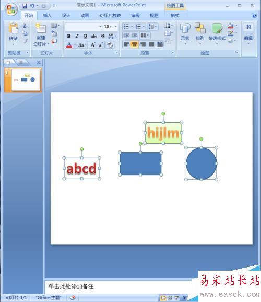The image size is (261, 302).
Task: Click the shape outline pen icon
Action: (x=230, y=33)
